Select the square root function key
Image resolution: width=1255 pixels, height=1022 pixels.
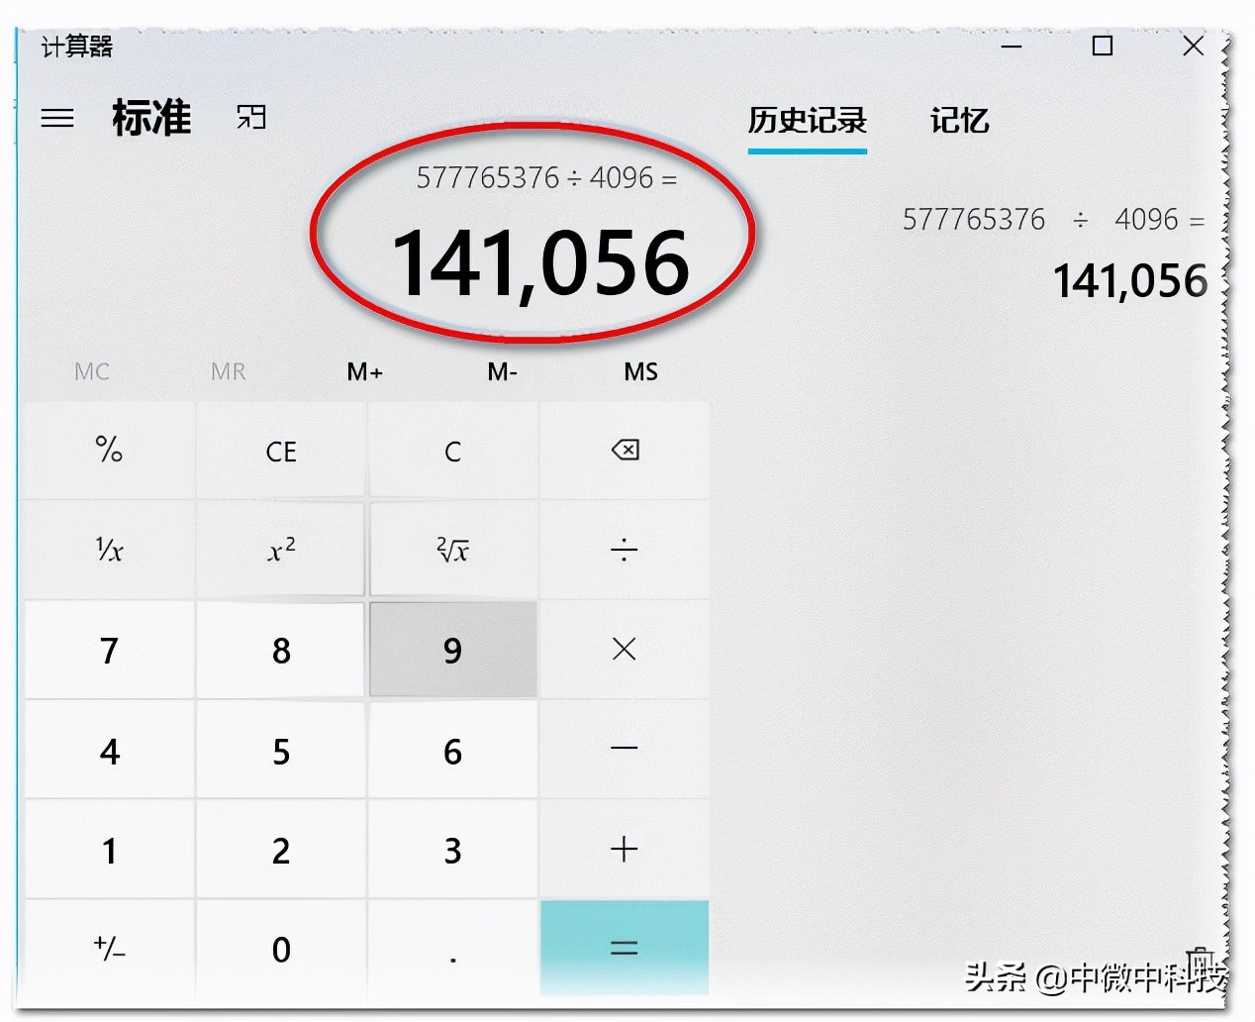coord(452,550)
